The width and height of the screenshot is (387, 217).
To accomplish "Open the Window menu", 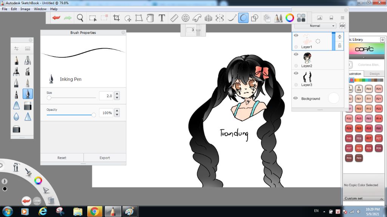I will point(40,9).
